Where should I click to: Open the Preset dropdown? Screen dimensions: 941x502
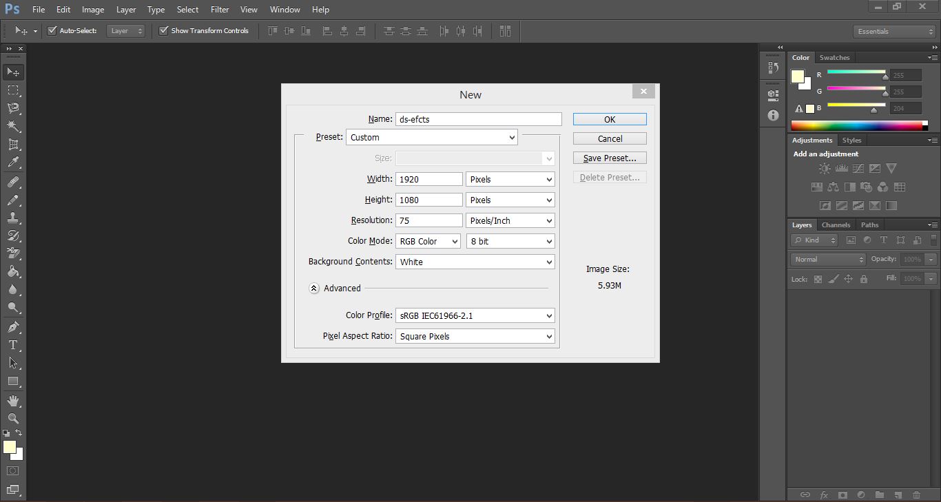[431, 137]
